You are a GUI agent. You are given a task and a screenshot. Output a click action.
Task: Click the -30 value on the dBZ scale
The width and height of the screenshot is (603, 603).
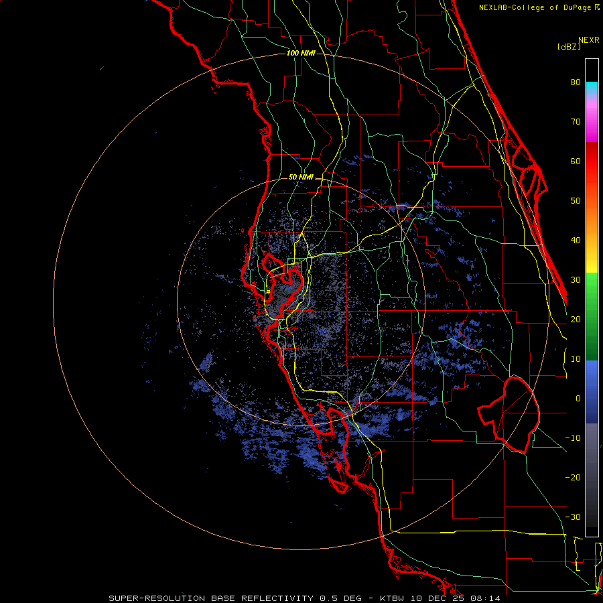[x=573, y=517]
